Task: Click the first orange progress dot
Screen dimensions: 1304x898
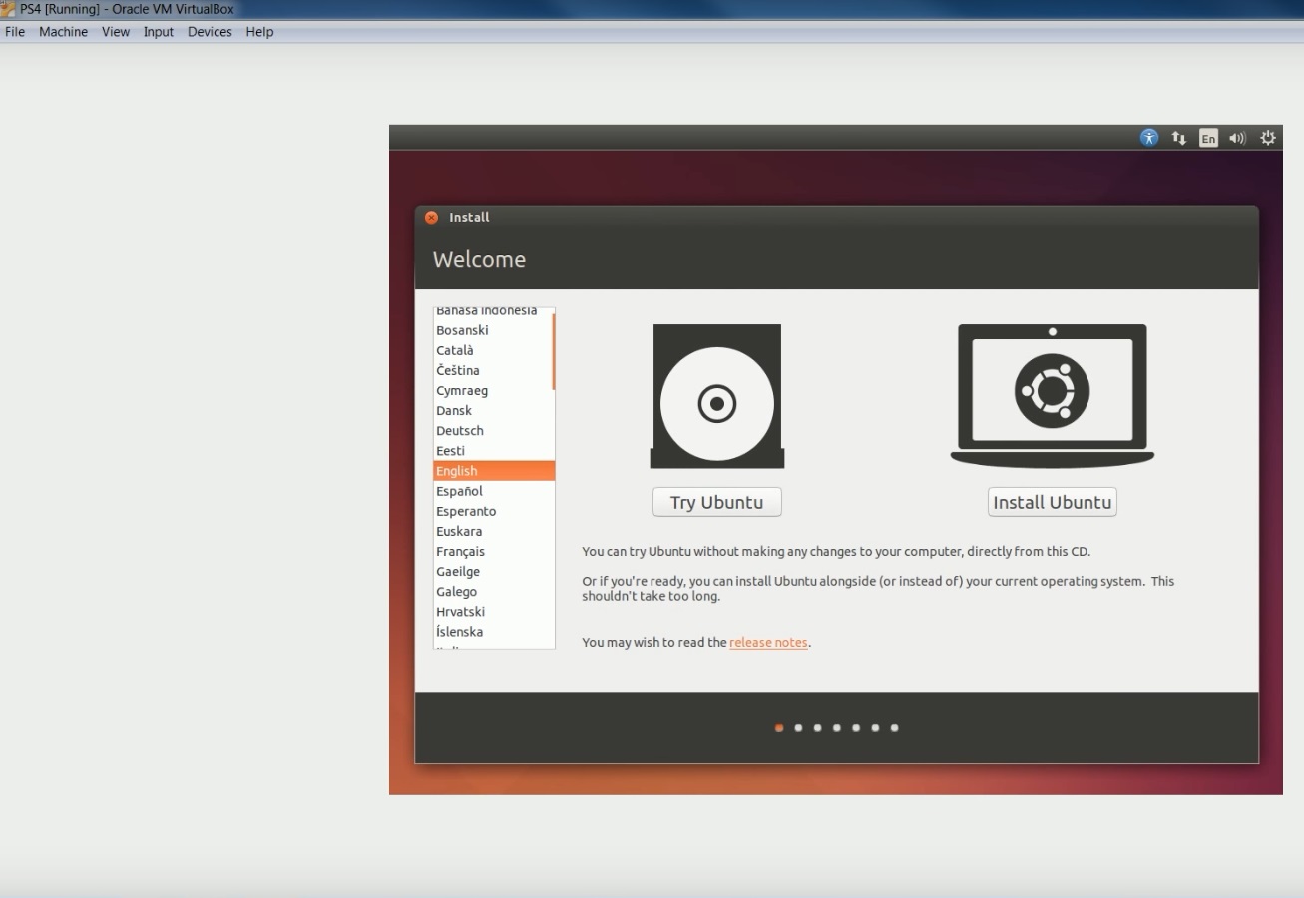Action: (x=779, y=728)
